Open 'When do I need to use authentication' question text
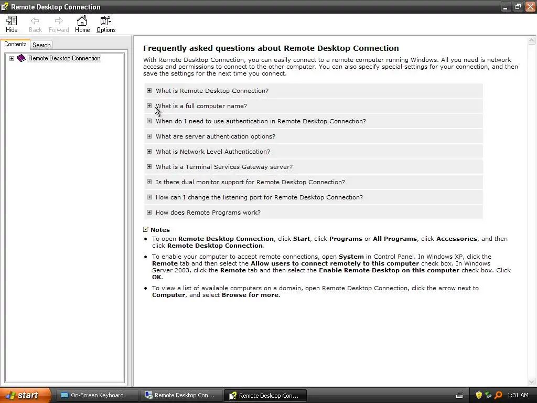Image resolution: width=537 pixels, height=403 pixels. point(261,121)
